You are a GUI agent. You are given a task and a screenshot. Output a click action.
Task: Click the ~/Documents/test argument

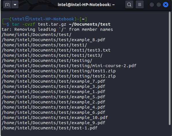point(90,24)
